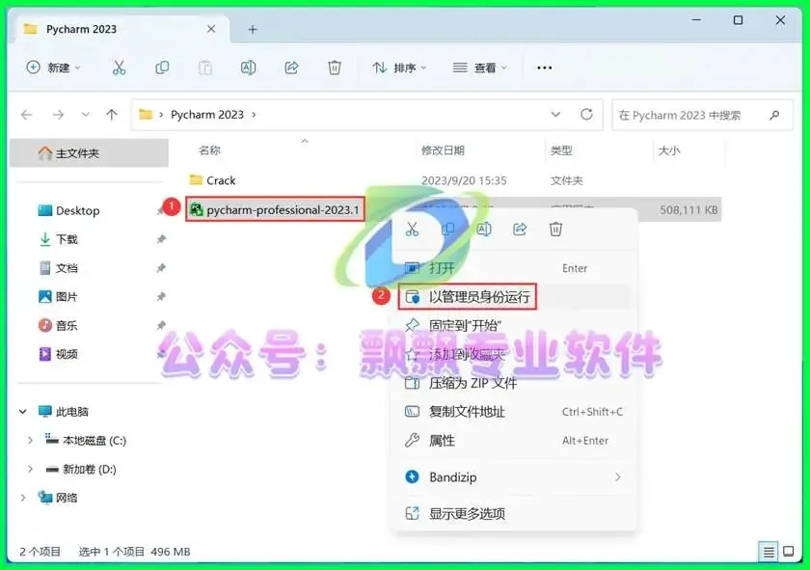Choose 显示更多选项 in the context menu
810x570 pixels.
coord(515,514)
